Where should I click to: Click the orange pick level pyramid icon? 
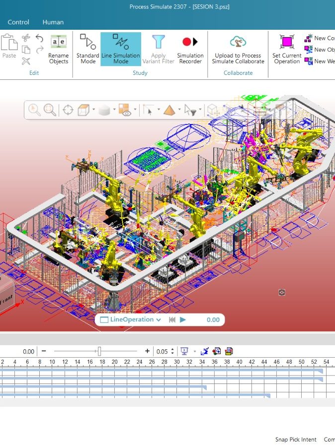169,110
